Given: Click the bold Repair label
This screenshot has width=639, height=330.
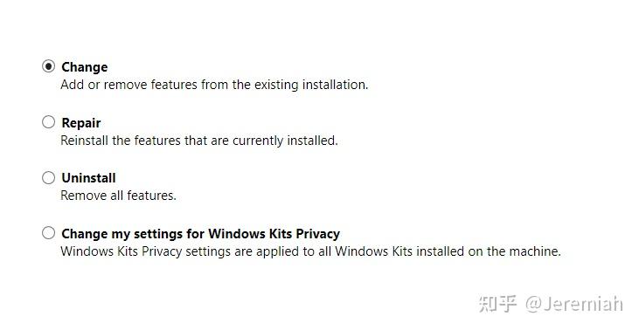Looking at the screenshot, I should tap(81, 123).
